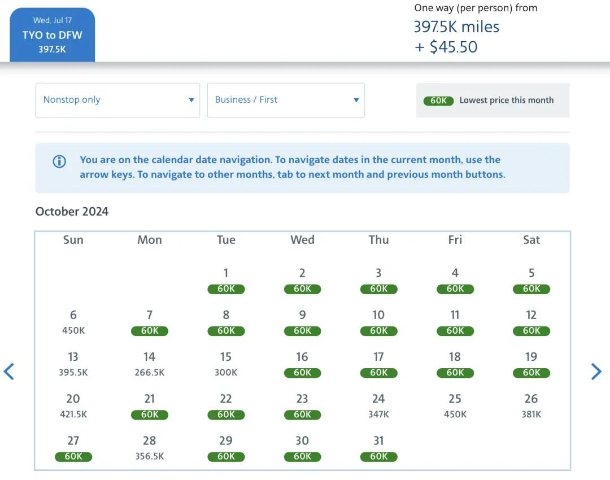Choose October 13 priced at 395.5K

[x=73, y=364]
